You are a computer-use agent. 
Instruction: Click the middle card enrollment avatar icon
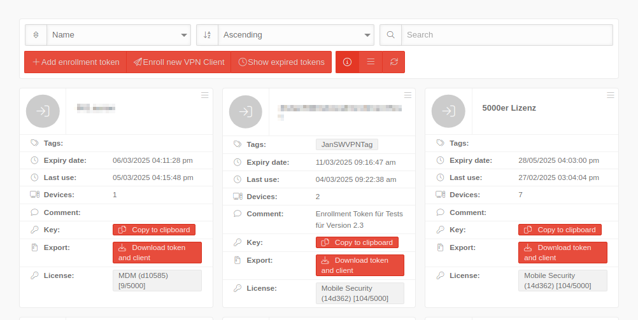click(245, 111)
